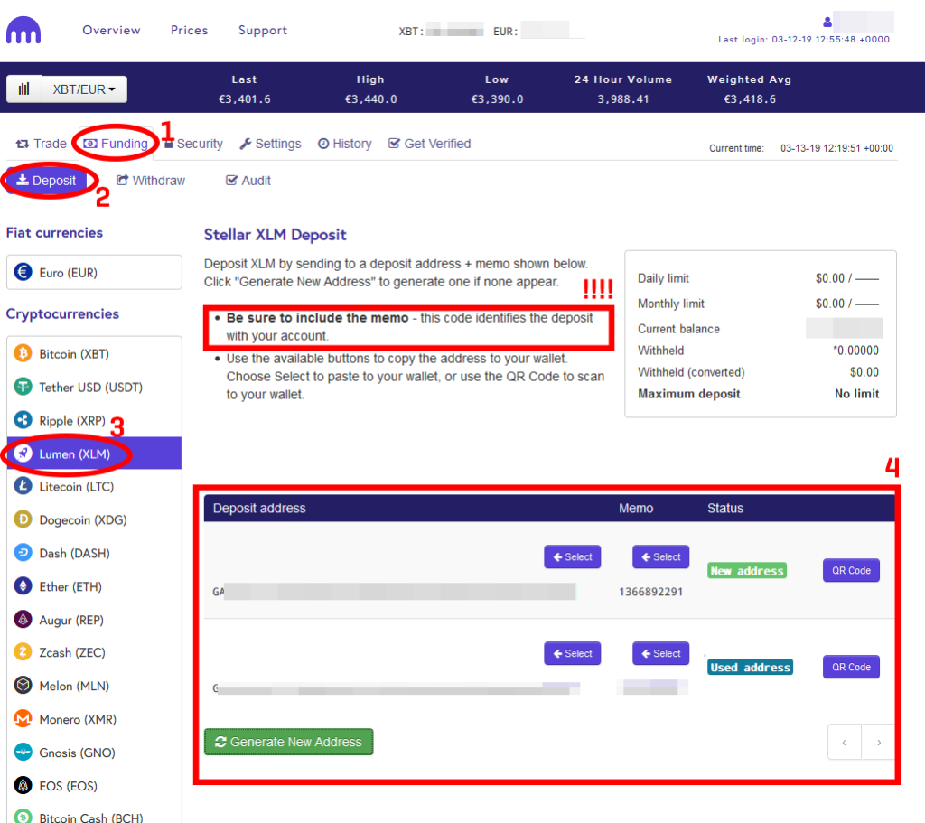This screenshot has width=925, height=823.
Task: Click the New address status badge
Action: pos(747,570)
